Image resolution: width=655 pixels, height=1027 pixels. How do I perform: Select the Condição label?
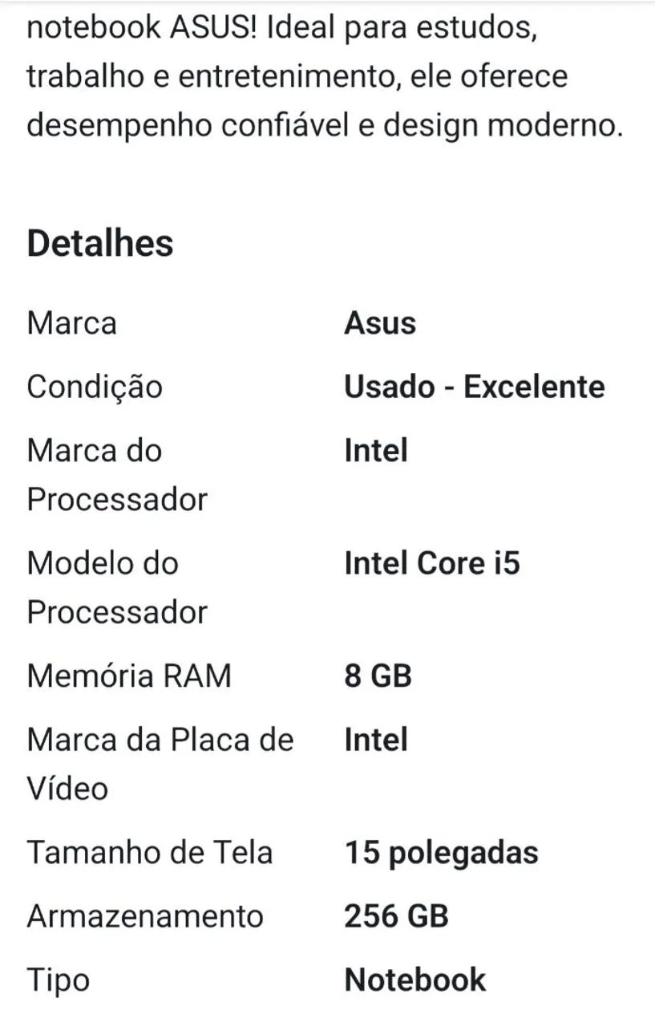coord(95,388)
